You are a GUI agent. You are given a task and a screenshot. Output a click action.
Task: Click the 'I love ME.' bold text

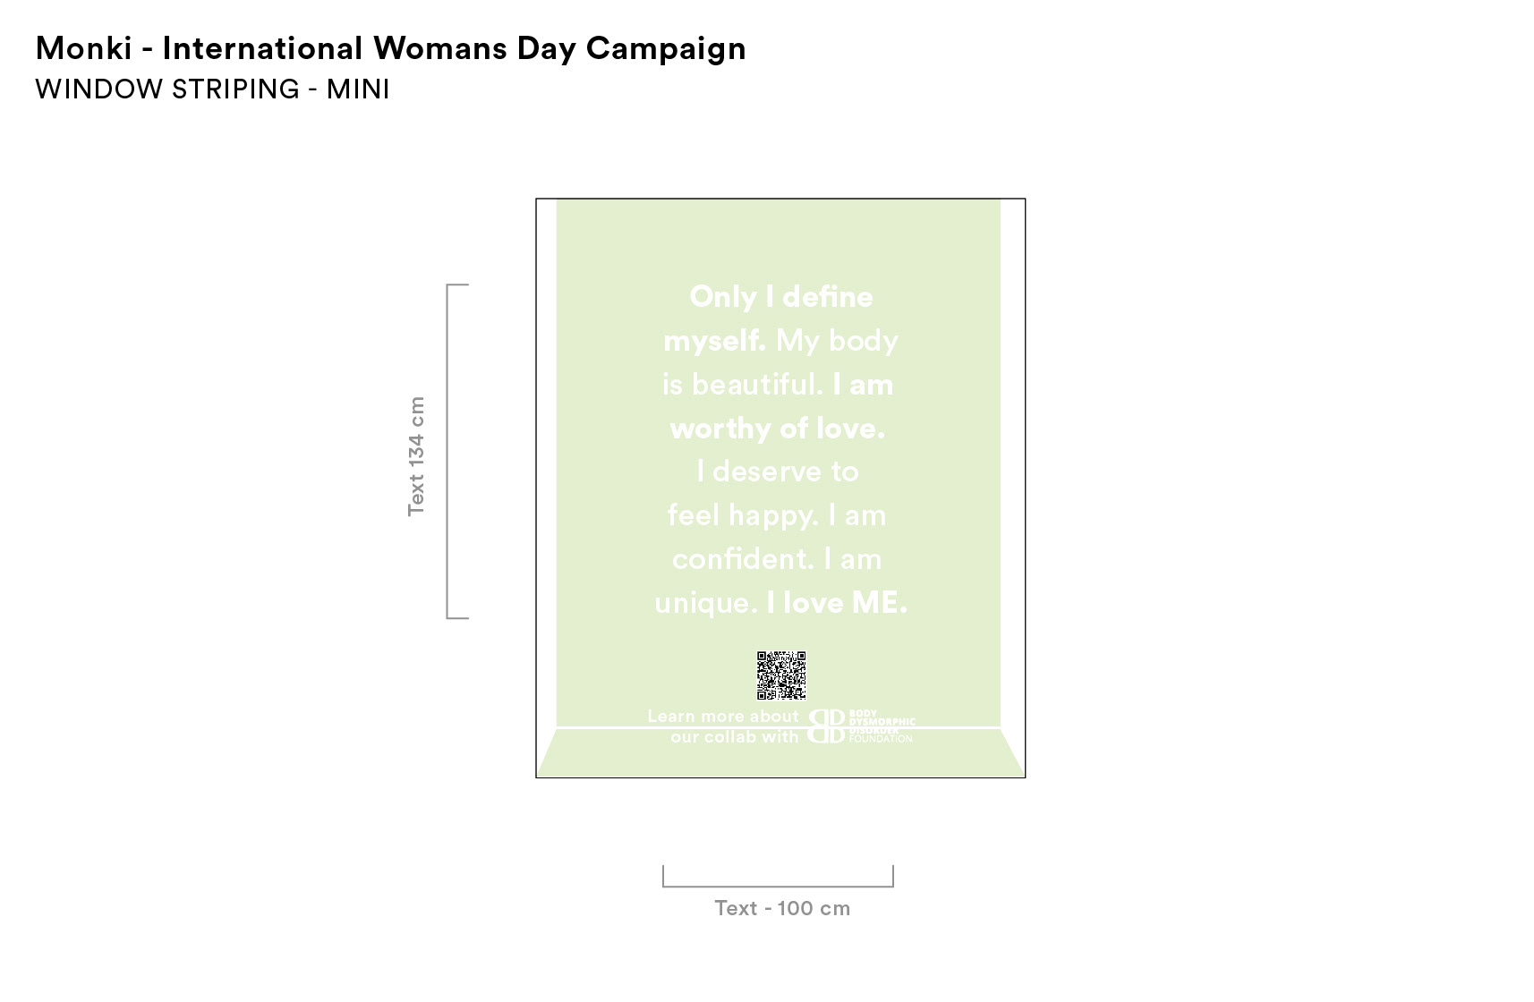click(837, 603)
